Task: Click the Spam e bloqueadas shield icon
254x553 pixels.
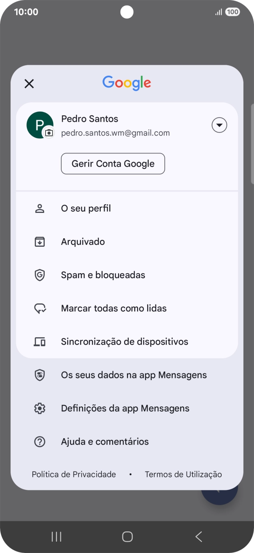Action: click(x=39, y=274)
